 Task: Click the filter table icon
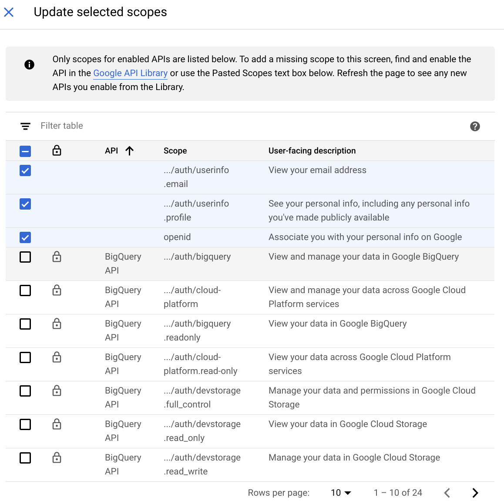[x=26, y=126]
